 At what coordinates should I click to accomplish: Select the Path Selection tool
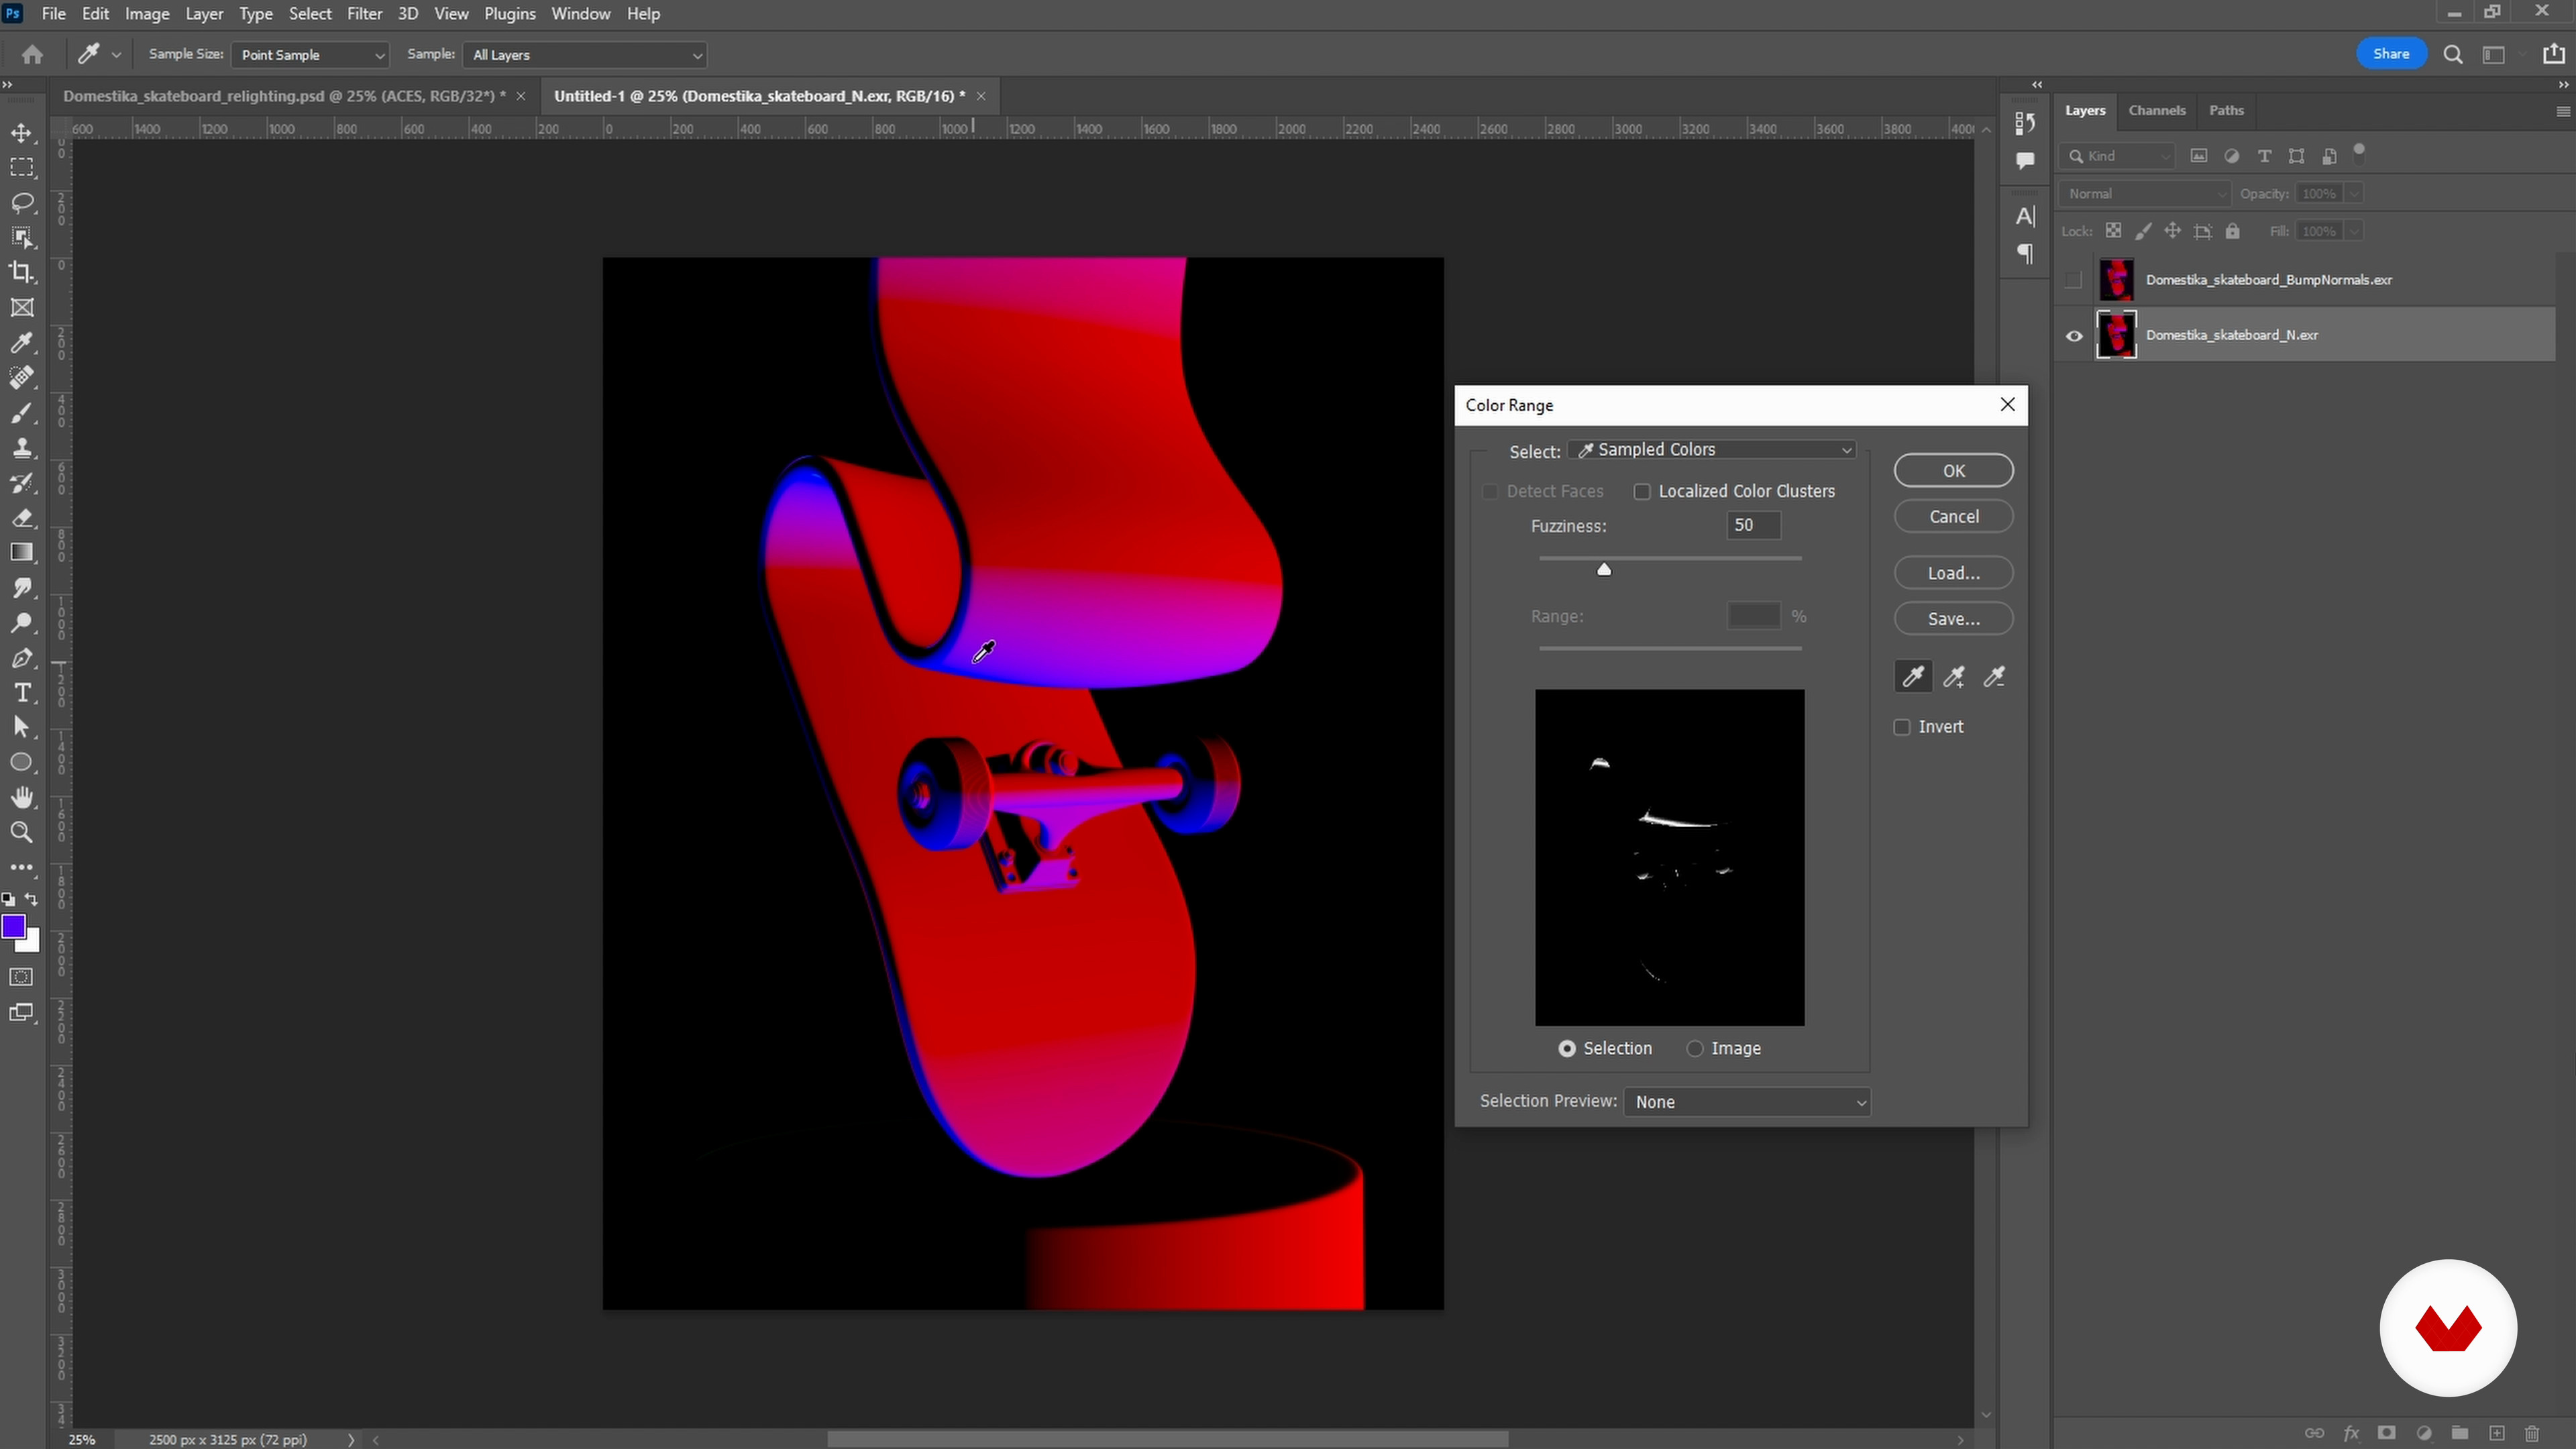[x=22, y=727]
